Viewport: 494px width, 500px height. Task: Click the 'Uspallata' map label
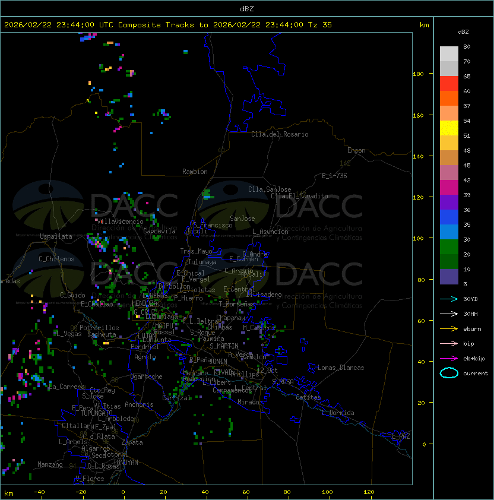point(56,236)
